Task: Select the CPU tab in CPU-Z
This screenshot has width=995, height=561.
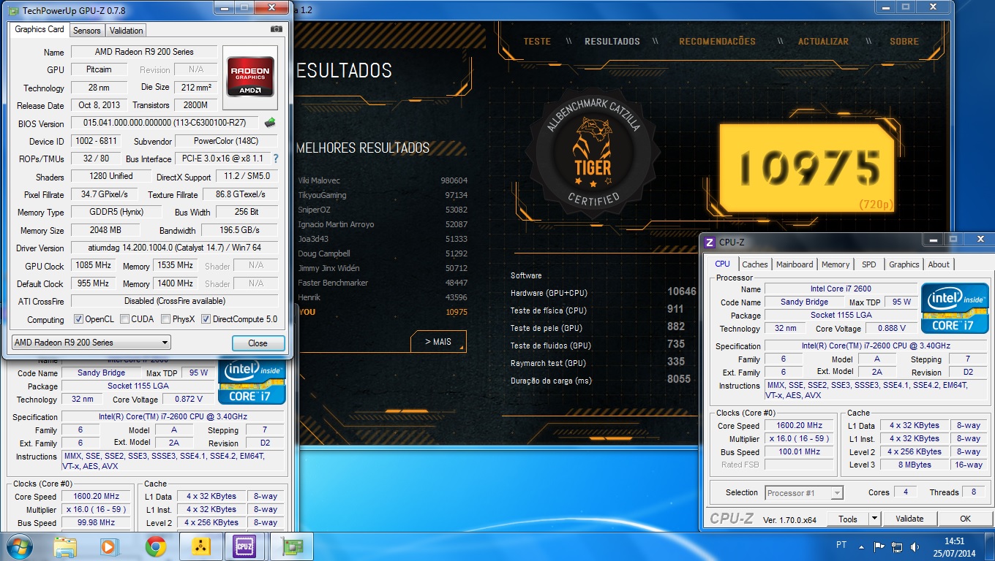Action: point(722,264)
